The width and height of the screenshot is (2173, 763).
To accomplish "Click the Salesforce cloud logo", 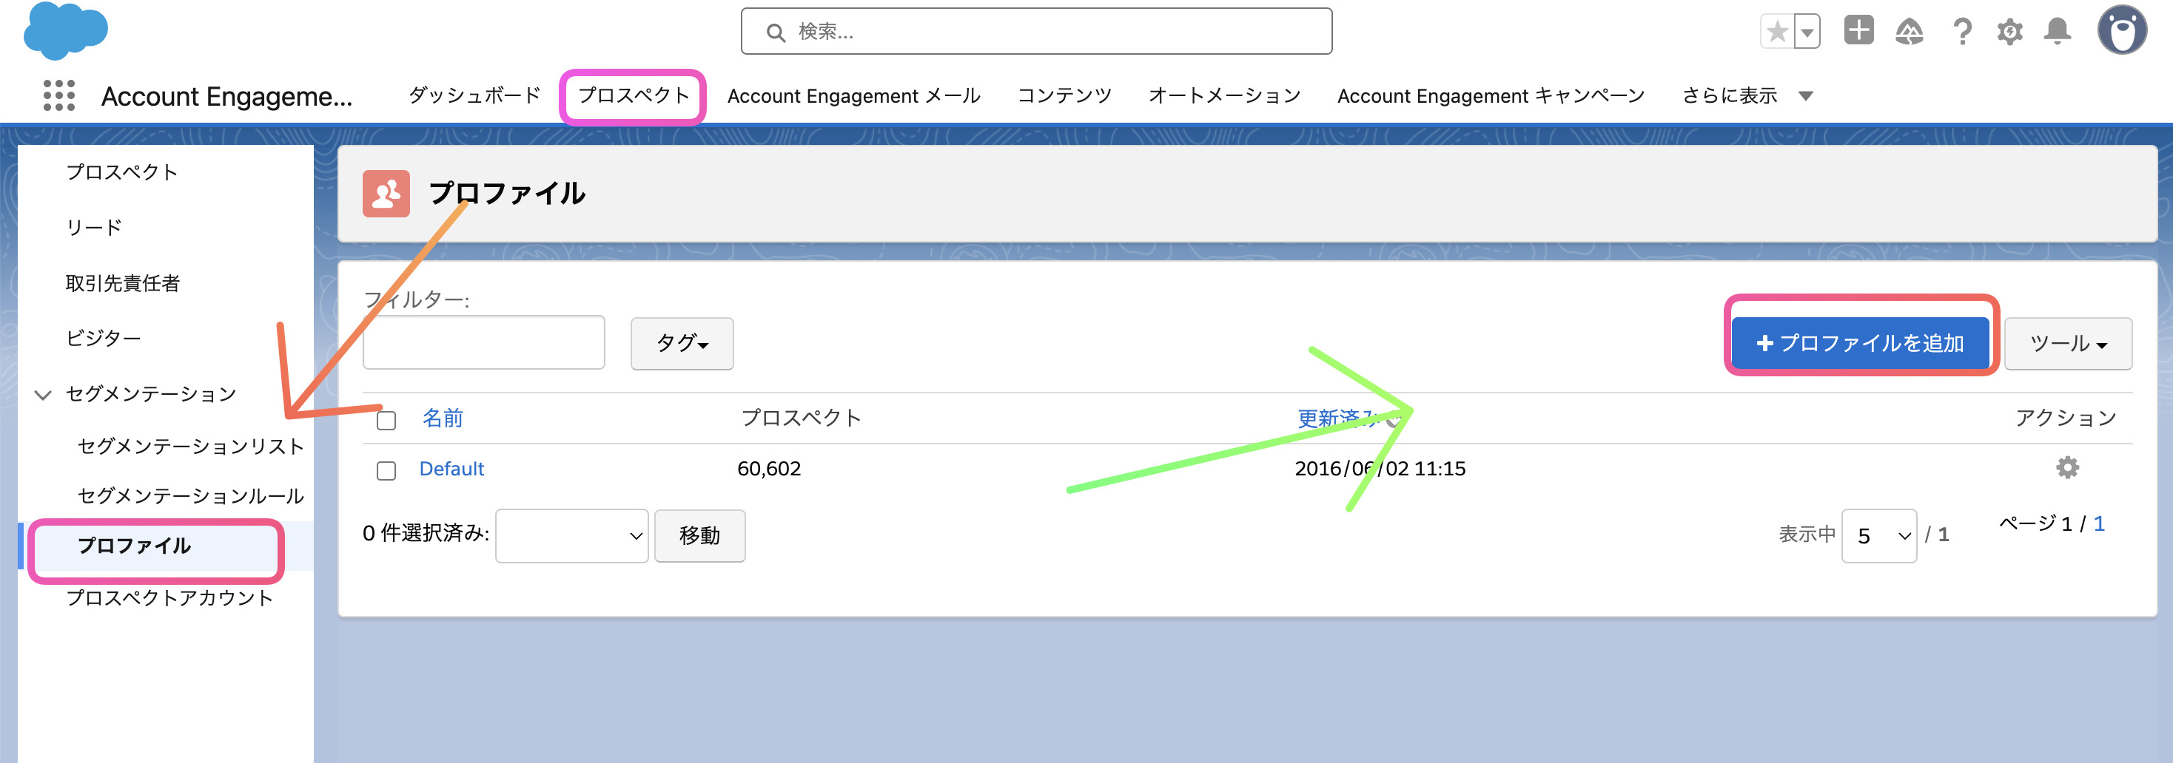I will 66,31.
